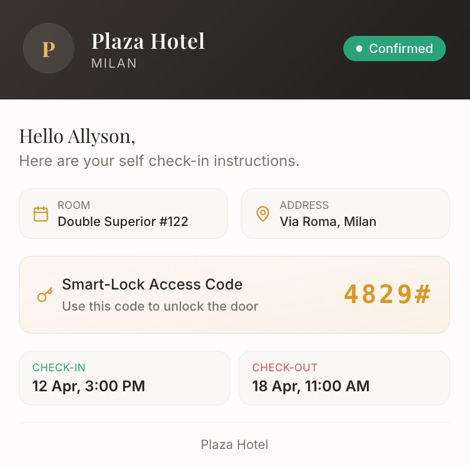Click the MILAN subtitle text
Screen dimensions: 470x466
coord(114,64)
